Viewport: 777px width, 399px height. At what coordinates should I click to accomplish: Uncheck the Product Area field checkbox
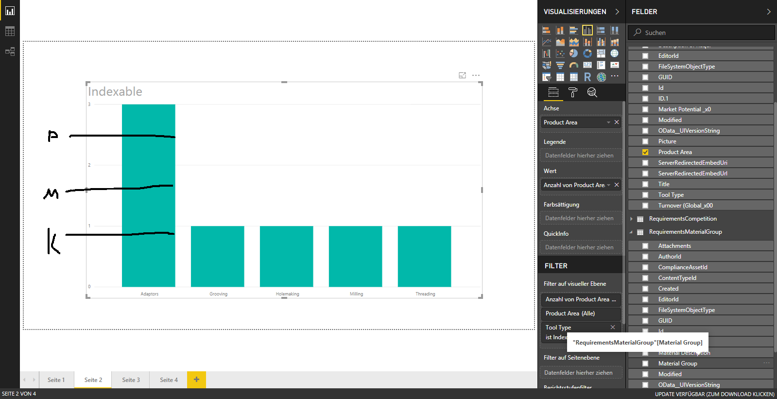point(645,152)
